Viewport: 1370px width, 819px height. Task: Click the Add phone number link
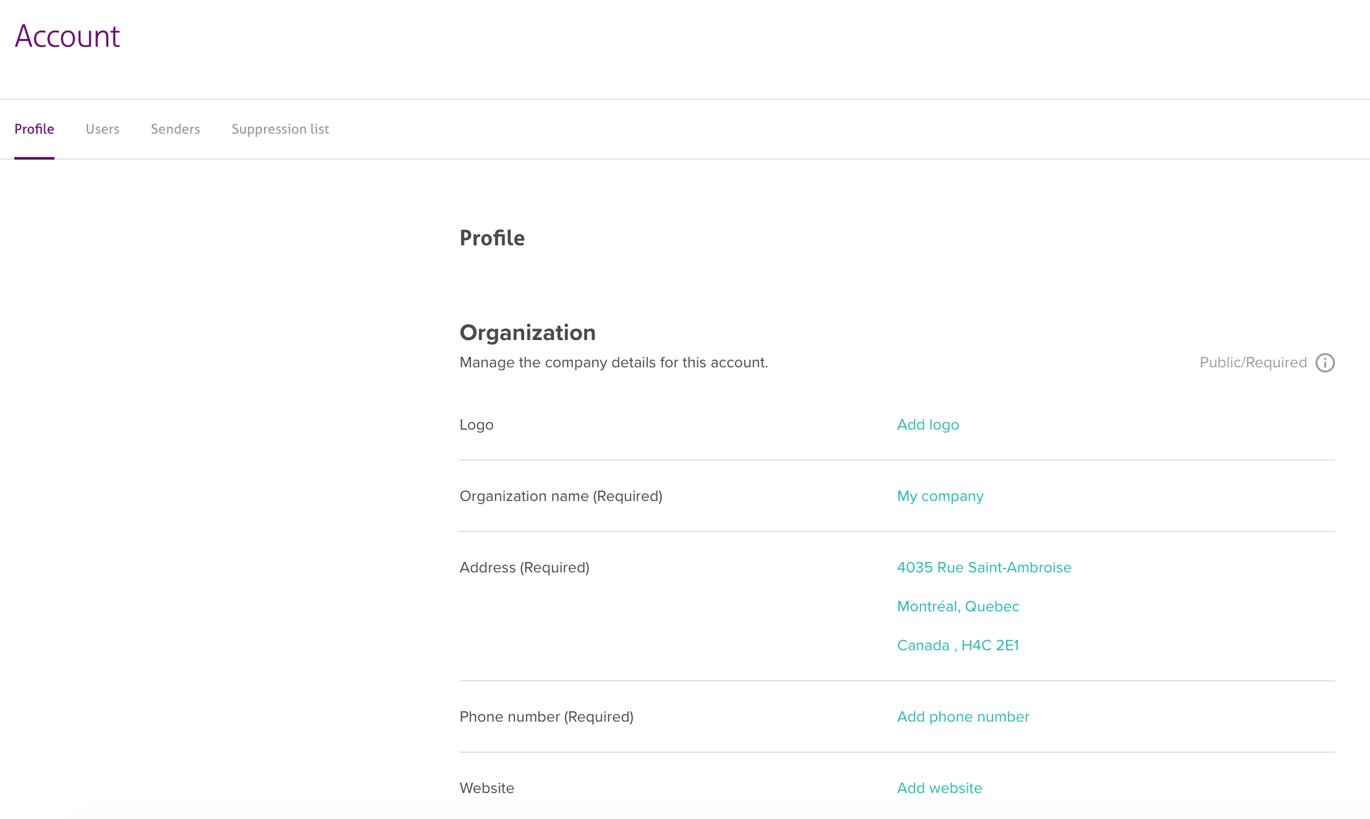pos(963,716)
